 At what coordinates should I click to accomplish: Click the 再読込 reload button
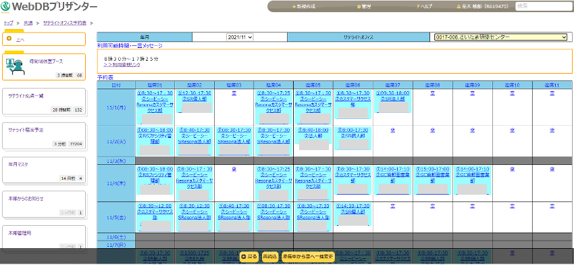(x=270, y=257)
